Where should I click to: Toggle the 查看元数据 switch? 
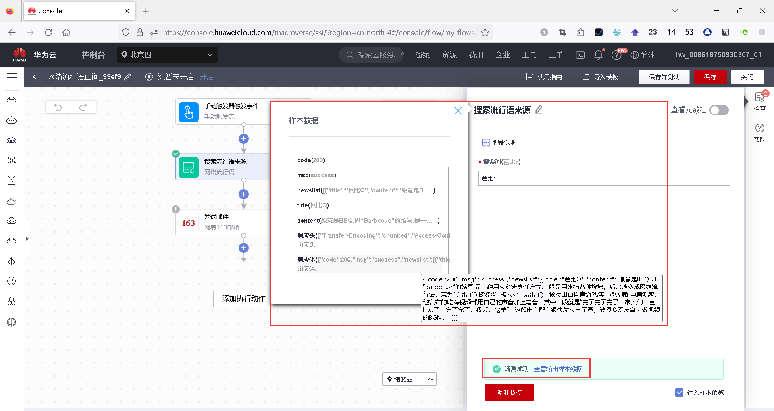coord(719,110)
